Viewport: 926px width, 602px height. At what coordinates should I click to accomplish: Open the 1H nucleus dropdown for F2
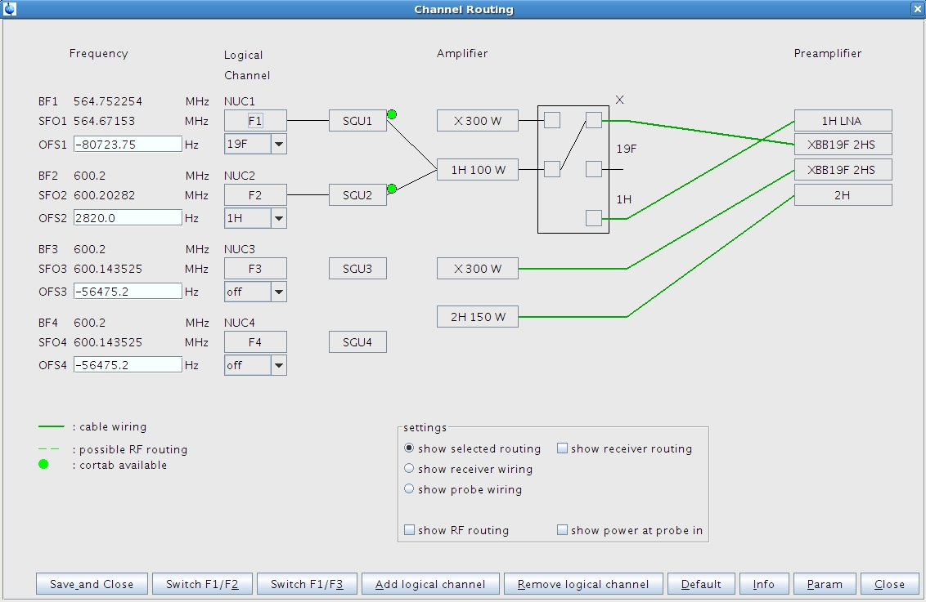pos(279,218)
